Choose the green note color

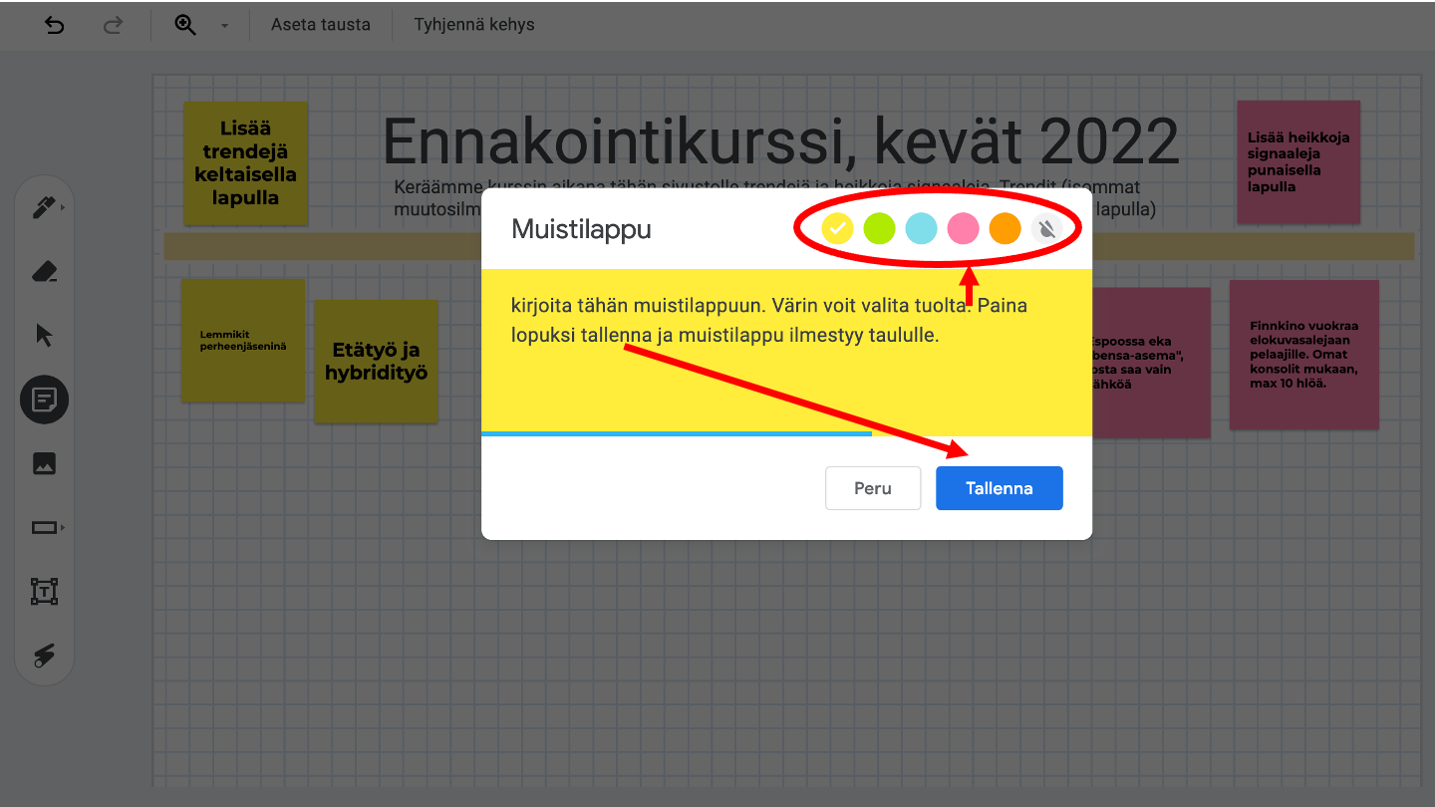(x=879, y=229)
